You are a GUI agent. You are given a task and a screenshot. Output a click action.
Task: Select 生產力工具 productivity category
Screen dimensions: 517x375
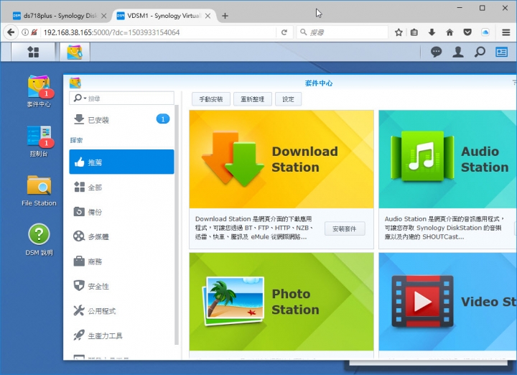[121, 335]
